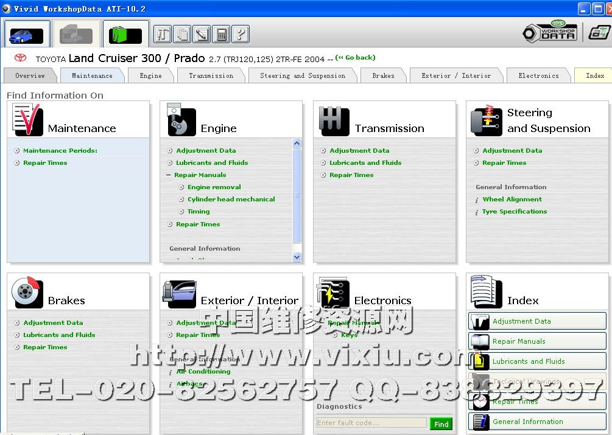Screen dimensions: 612x435
Task: Click the green binders icon
Action: tap(125, 34)
